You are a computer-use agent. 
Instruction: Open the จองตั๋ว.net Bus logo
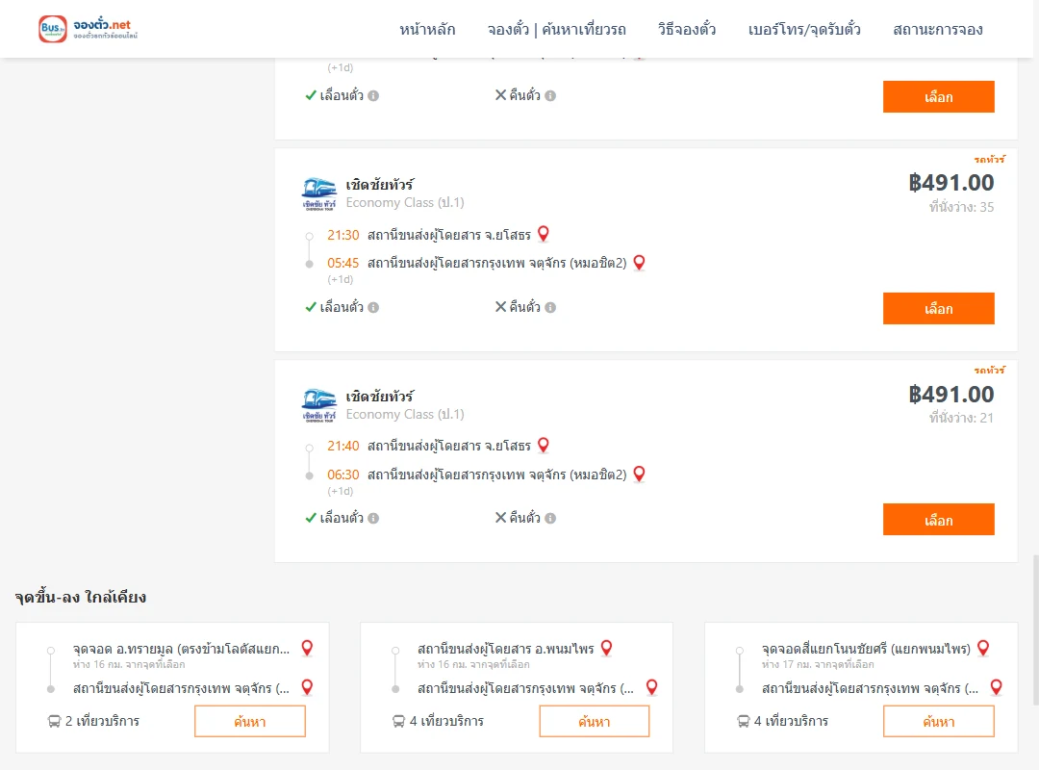coord(89,29)
